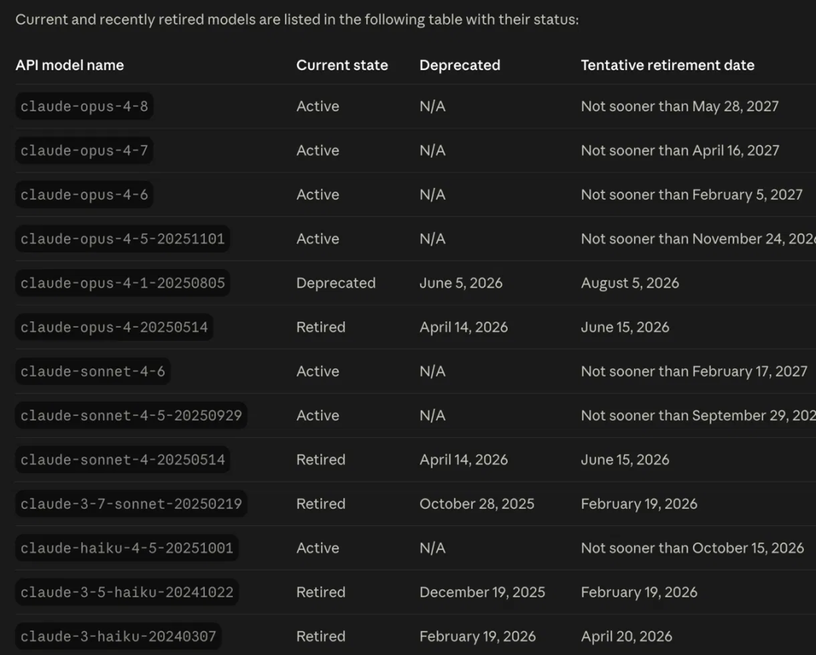Select the claude-opus-4-8 model name

tap(85, 106)
